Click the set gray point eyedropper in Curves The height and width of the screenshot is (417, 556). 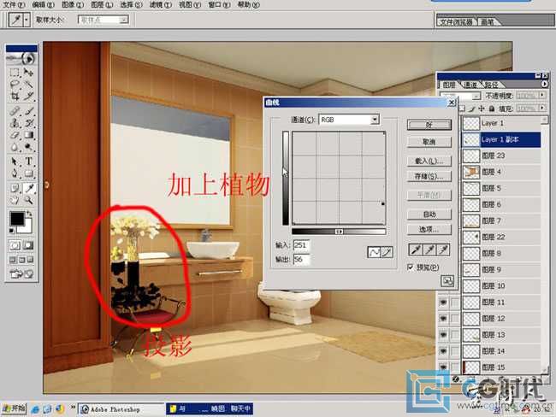click(x=429, y=250)
